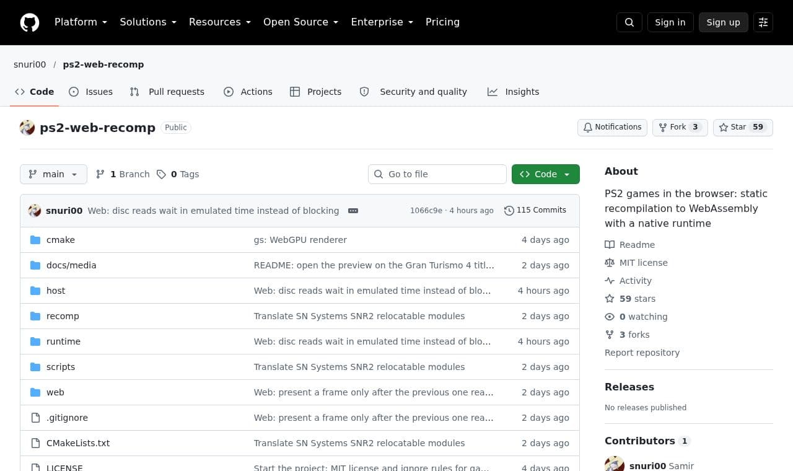Viewport: 793px width, 471px height.
Task: Click the Sign up button
Action: coord(724,22)
